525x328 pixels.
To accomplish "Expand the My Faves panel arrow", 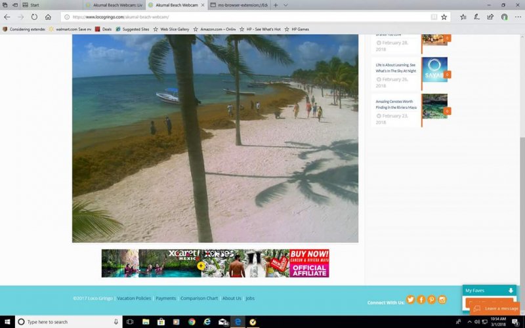I will 511,290.
